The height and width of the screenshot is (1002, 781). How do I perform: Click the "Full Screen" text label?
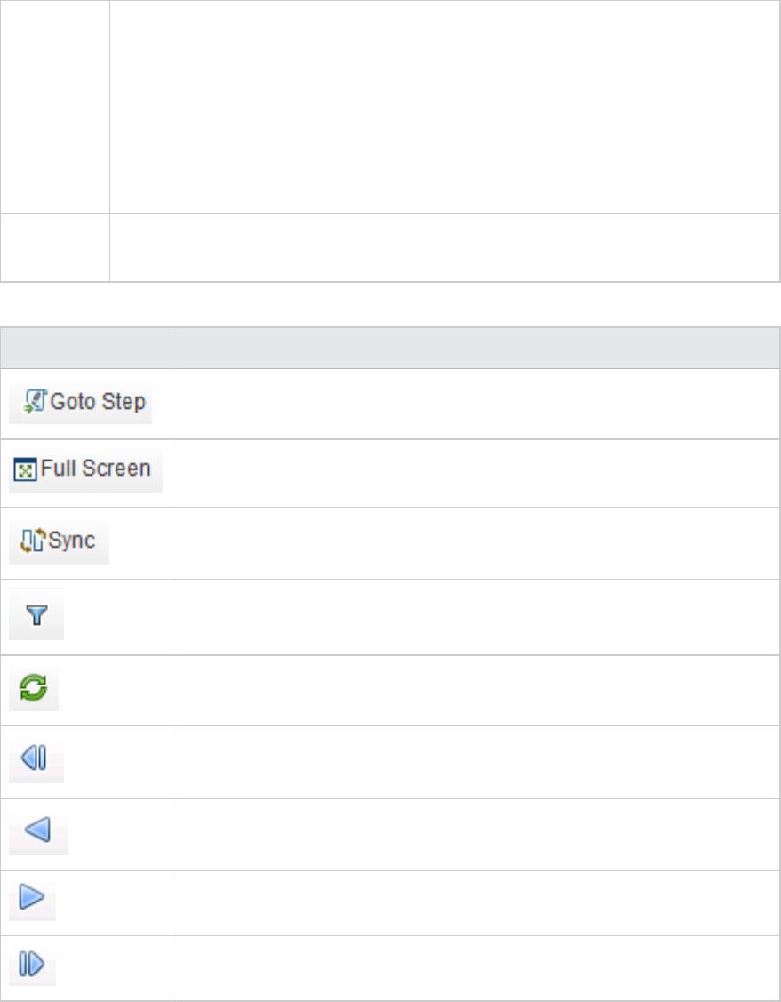click(x=96, y=469)
